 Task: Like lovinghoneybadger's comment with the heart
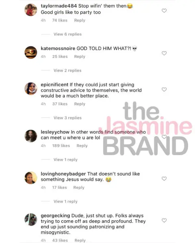(x=164, y=179)
